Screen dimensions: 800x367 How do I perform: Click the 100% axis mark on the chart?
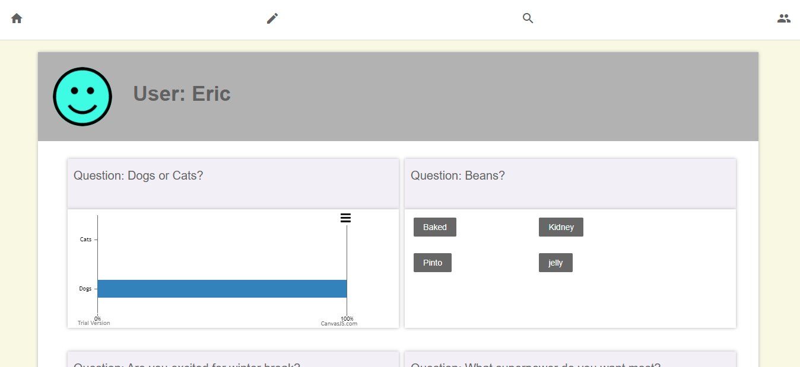click(348, 318)
